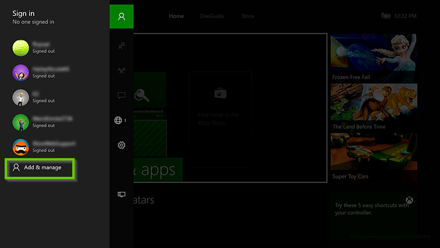Click the Sign in heading
Viewport: 440px width, 248px height.
[x=23, y=13]
